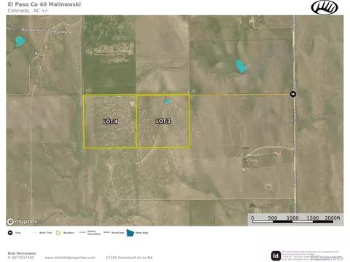Click the El Paso Co 40 Malinowski title

coord(44,4)
